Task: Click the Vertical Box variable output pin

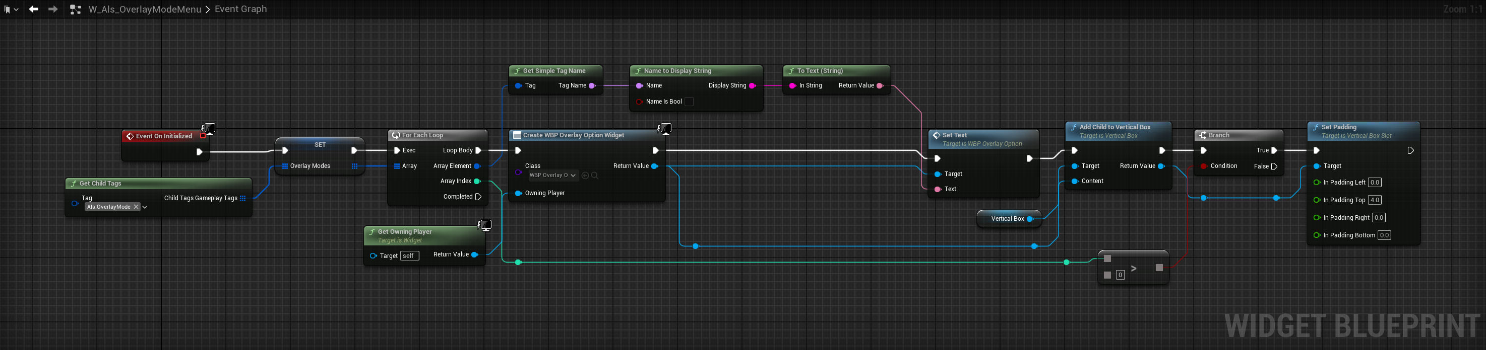Action: 1030,219
